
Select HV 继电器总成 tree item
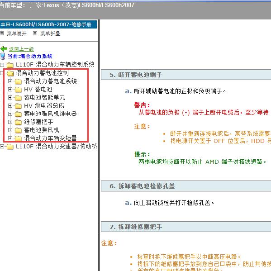pyautogui.click(x=44, y=105)
